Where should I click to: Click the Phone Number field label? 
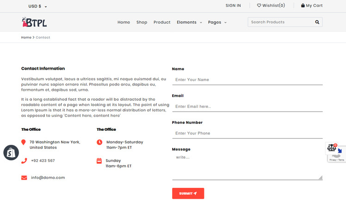pos(187,123)
